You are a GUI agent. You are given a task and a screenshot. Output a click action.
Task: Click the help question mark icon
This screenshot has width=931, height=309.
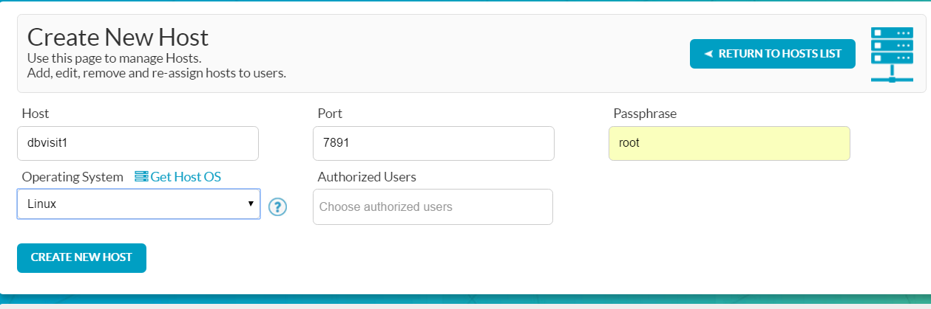[277, 207]
